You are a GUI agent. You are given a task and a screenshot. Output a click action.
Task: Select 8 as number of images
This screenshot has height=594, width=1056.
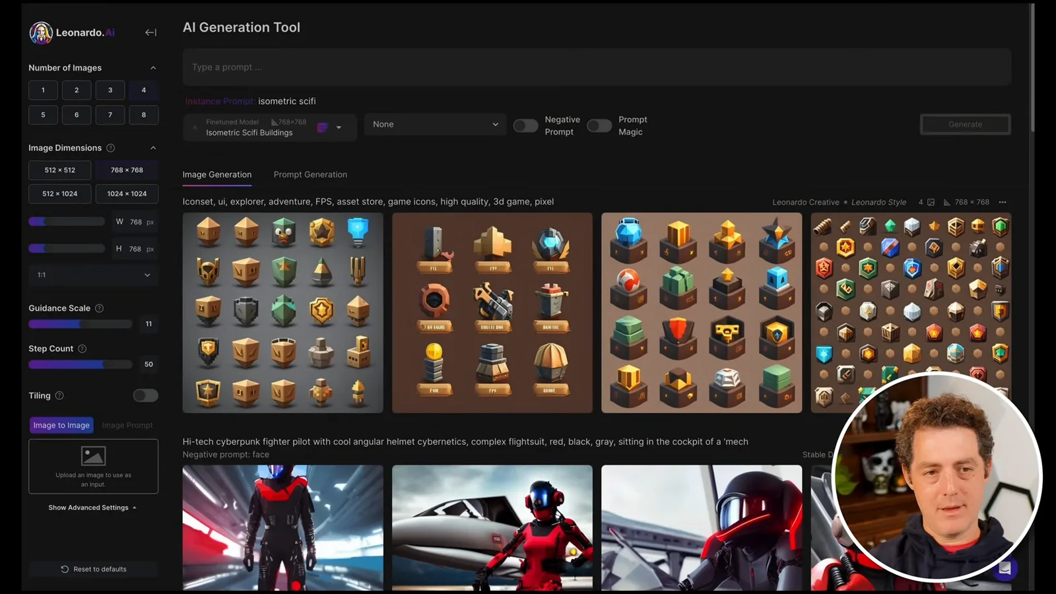(x=144, y=115)
